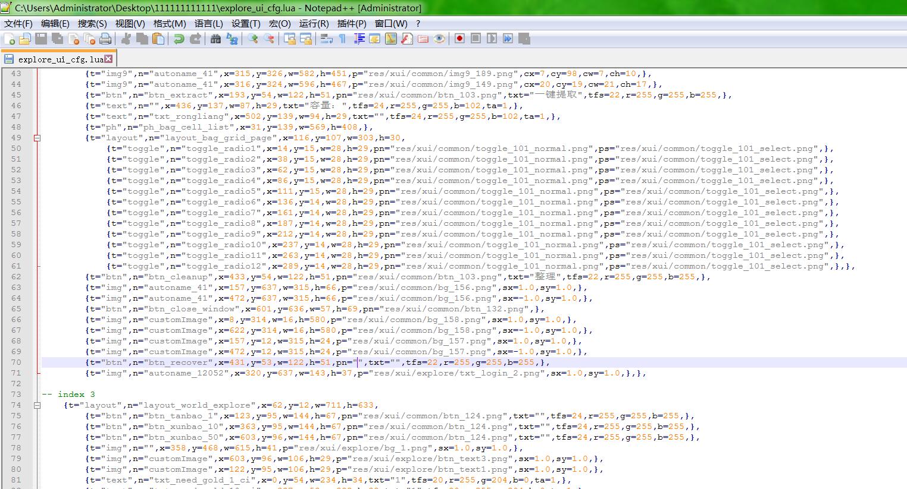Click the Undo green arrow icon
907x489 pixels.
179,39
